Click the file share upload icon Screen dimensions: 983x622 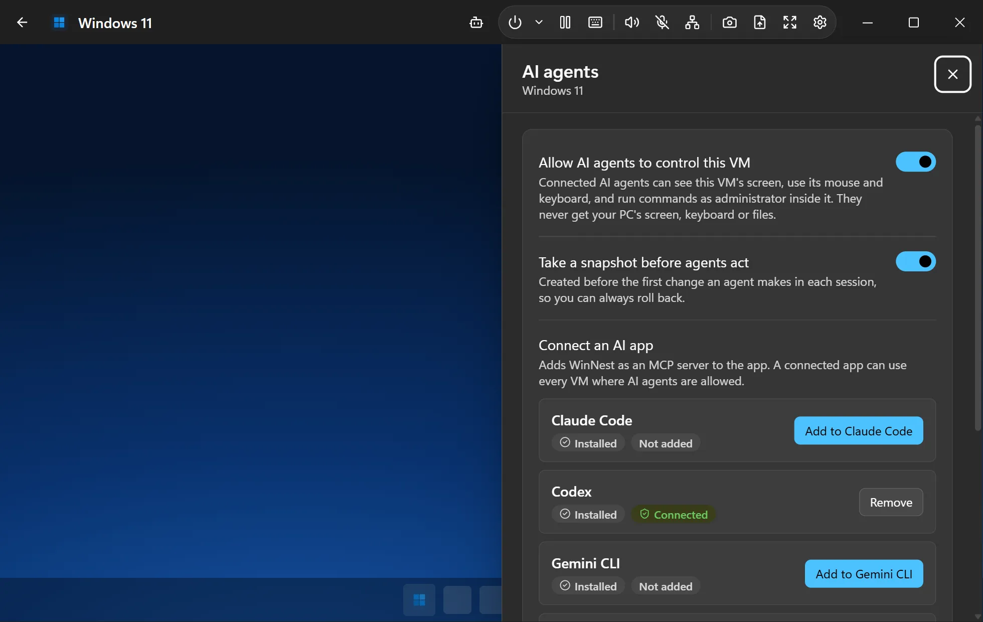coord(760,23)
